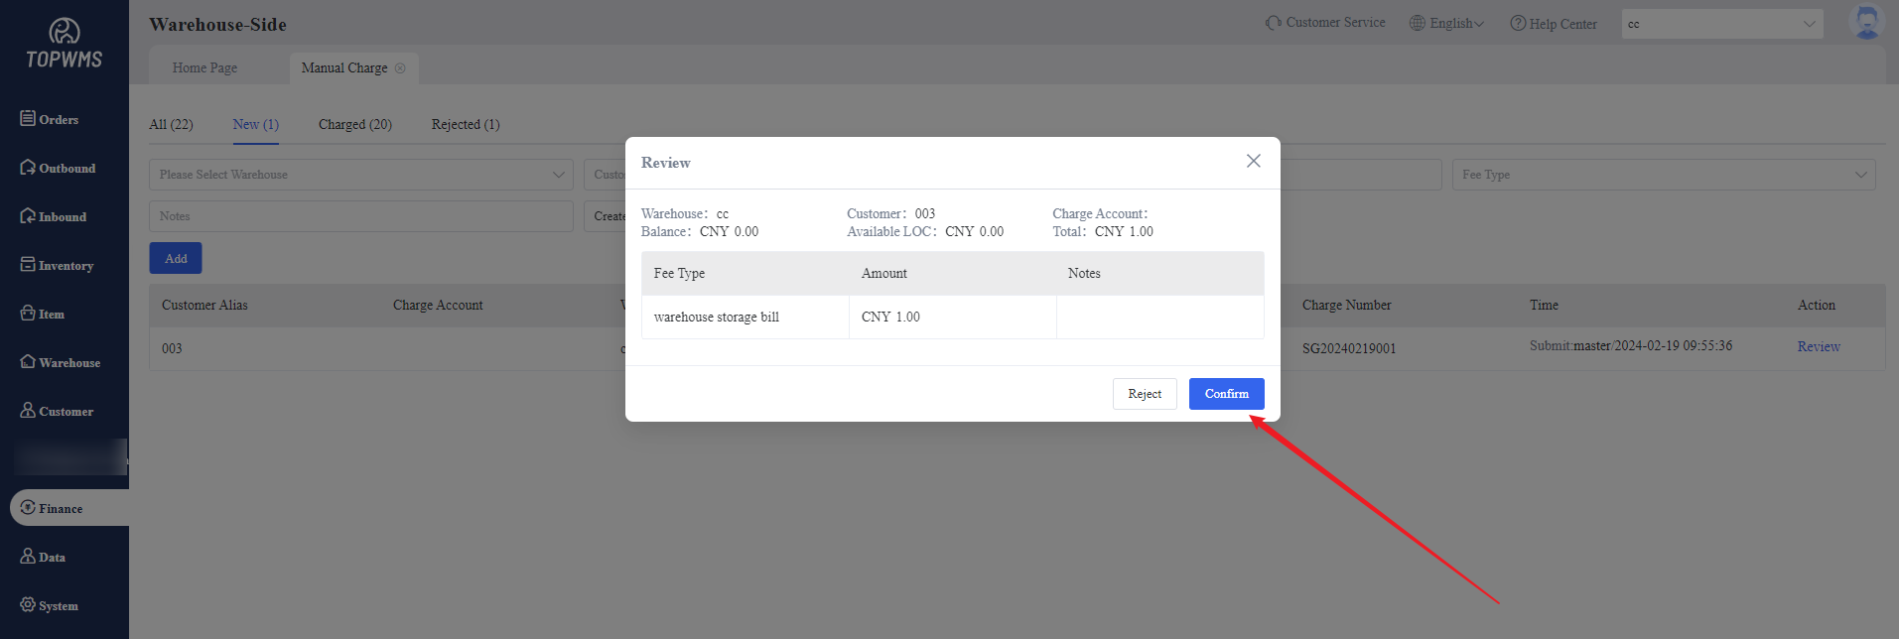Close the Review dialog
The height and width of the screenshot is (639, 1899).
1253,161
